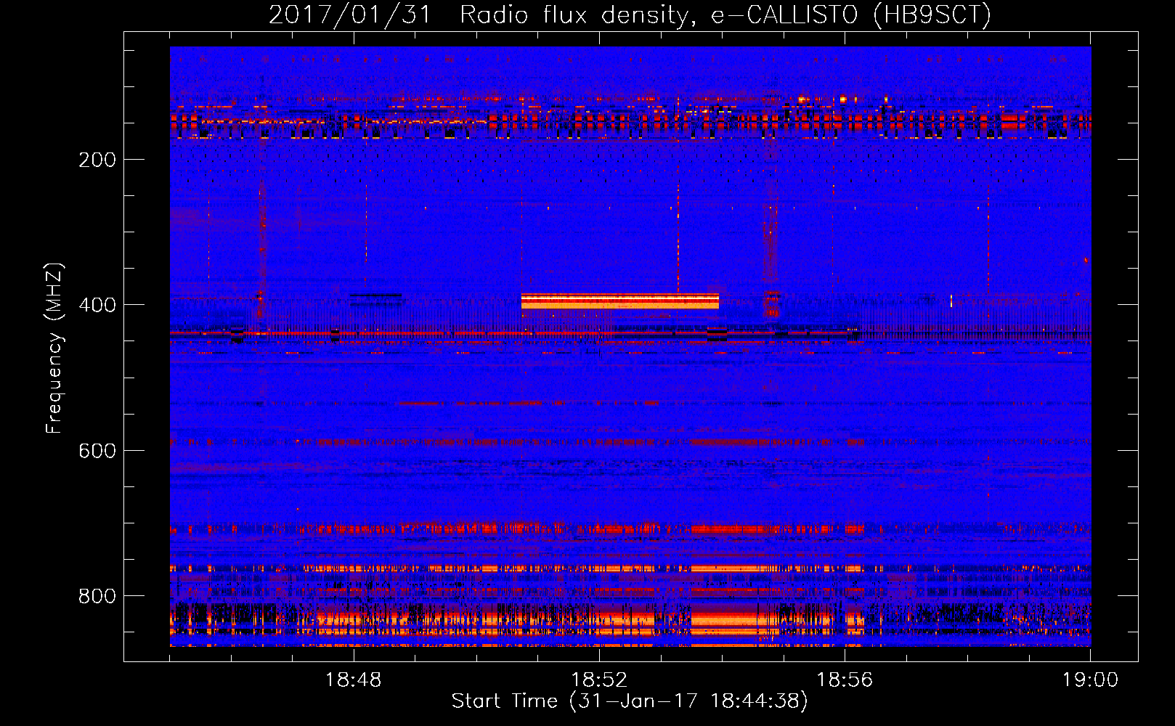Click the 18:56 time tick label

[x=845, y=680]
